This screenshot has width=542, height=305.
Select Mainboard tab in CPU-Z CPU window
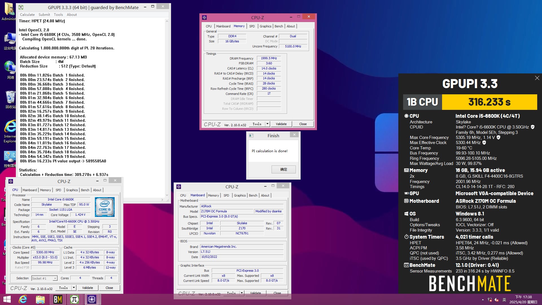[30, 190]
